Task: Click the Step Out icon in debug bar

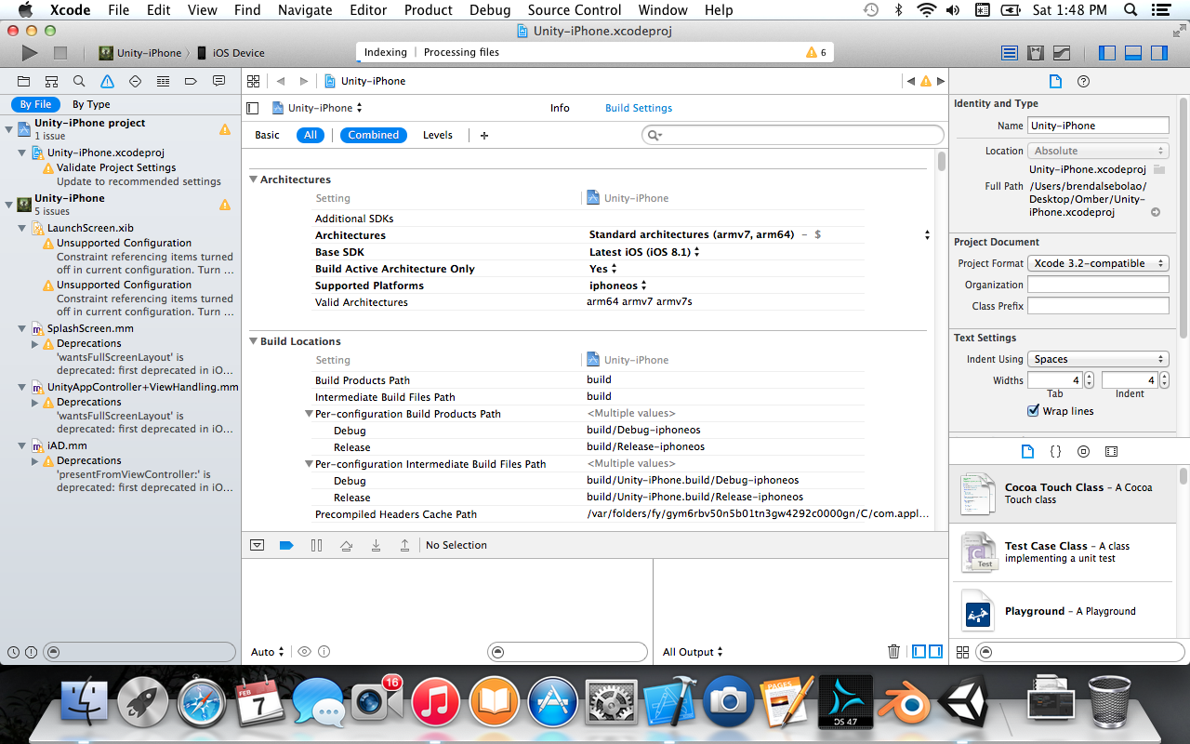Action: point(404,545)
